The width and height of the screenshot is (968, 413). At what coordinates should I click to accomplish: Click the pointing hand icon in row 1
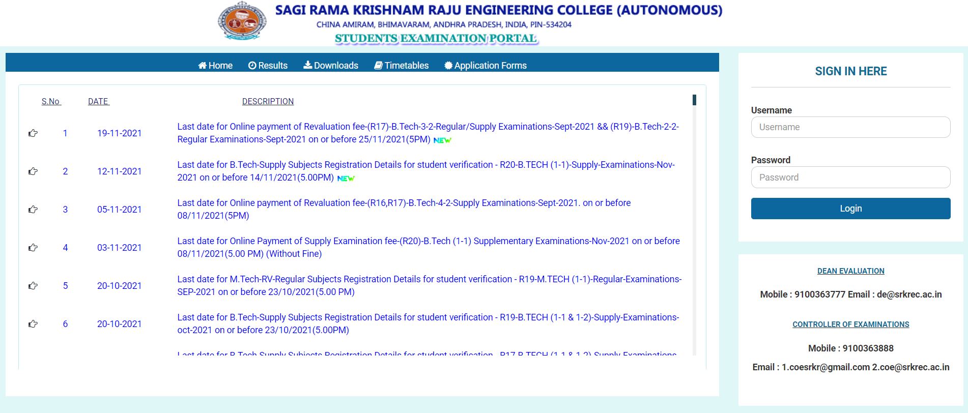[33, 133]
